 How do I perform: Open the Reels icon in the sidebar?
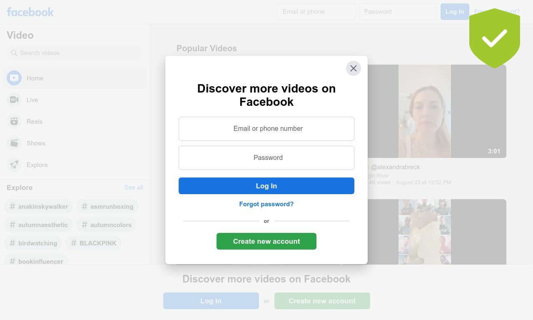(14, 121)
